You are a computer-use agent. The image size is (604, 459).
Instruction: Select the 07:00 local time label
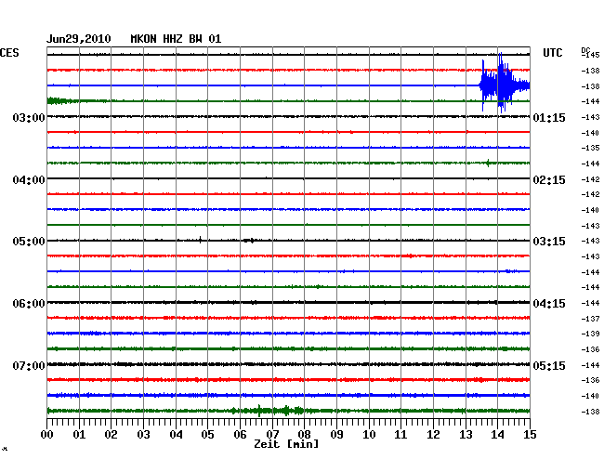29,365
